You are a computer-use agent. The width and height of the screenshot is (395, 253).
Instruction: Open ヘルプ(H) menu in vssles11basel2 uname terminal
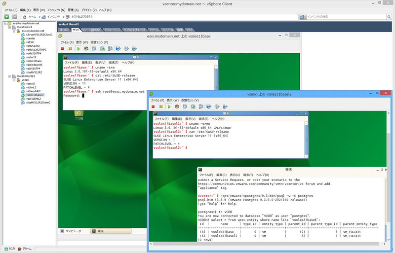click(218, 119)
